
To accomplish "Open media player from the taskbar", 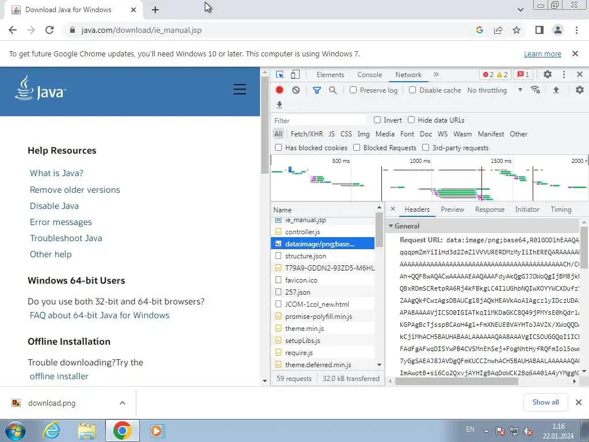I will (x=156, y=430).
